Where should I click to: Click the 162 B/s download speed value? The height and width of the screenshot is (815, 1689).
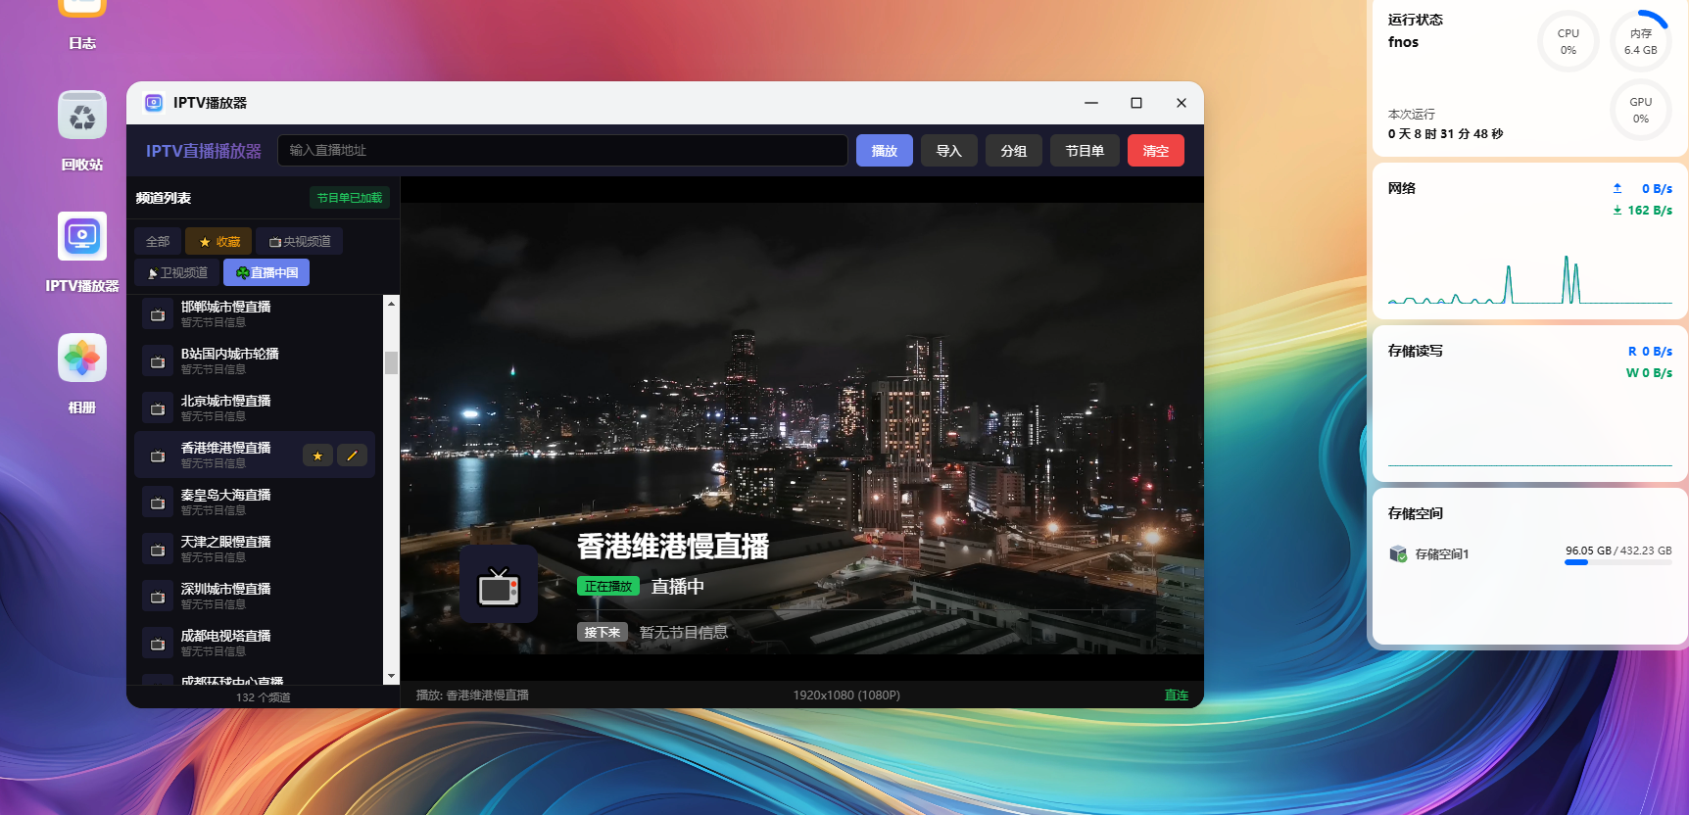[1650, 211]
